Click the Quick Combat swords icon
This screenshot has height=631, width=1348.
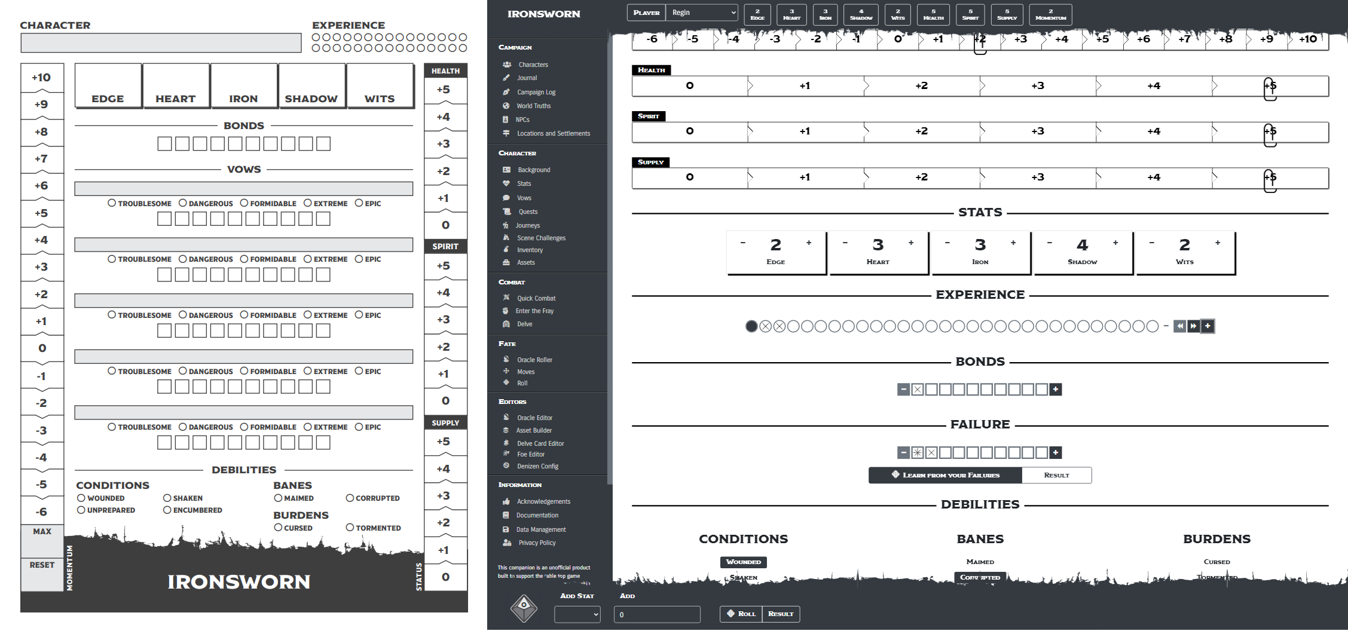(506, 298)
